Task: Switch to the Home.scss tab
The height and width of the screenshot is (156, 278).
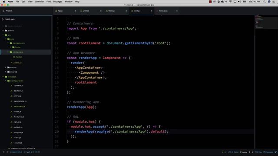Action: click(167, 11)
